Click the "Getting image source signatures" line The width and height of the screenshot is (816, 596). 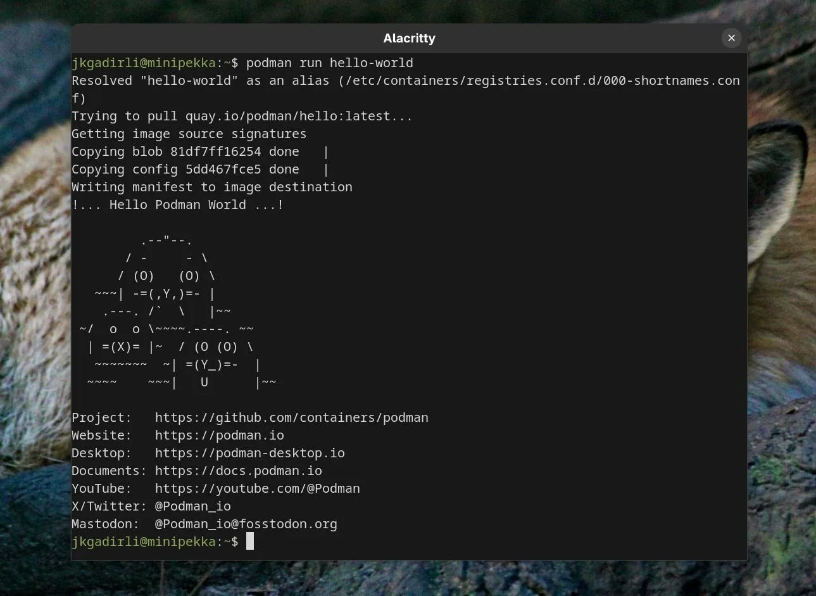pyautogui.click(x=189, y=134)
